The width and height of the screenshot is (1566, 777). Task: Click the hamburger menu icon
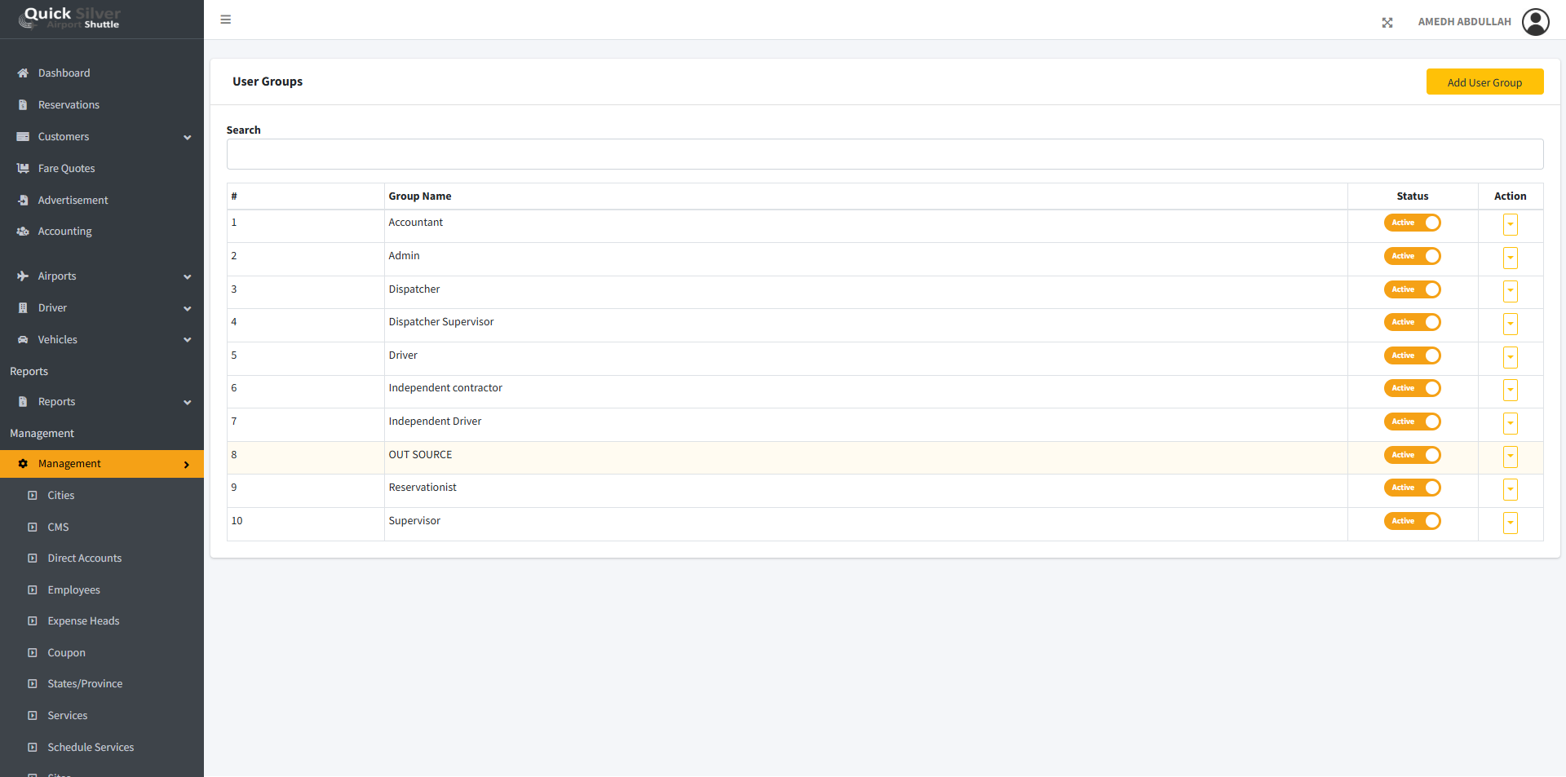point(226,20)
